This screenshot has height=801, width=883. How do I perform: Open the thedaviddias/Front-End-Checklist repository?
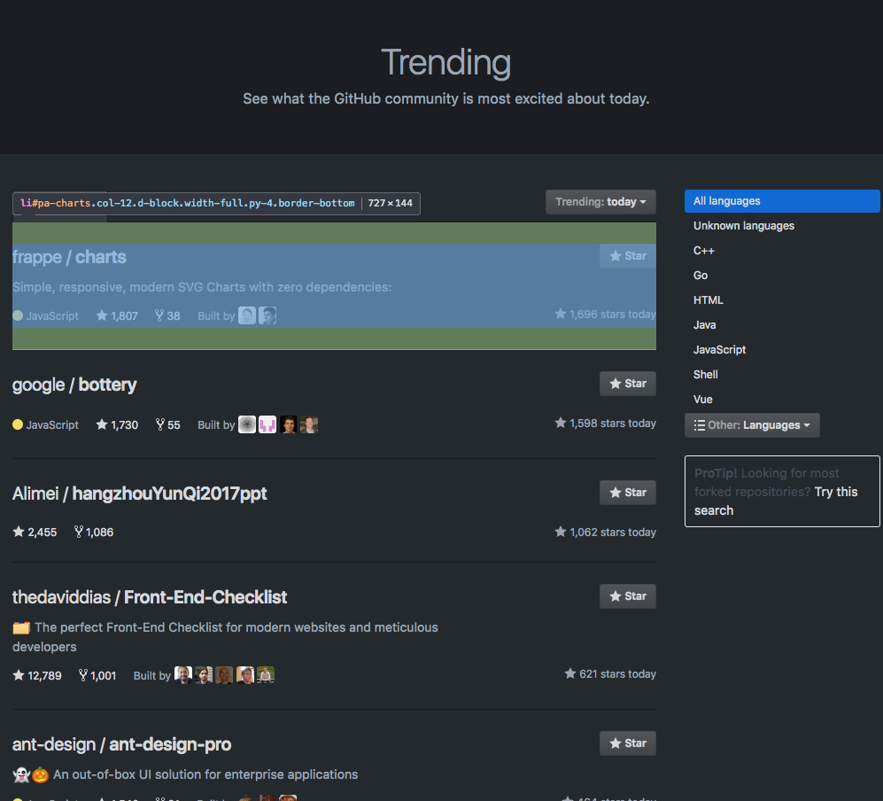149,597
